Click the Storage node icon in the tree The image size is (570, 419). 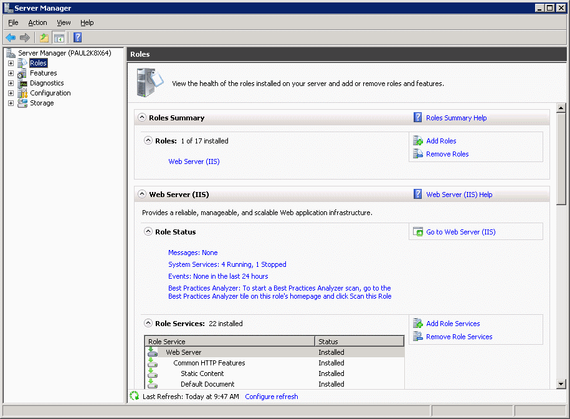pos(22,103)
